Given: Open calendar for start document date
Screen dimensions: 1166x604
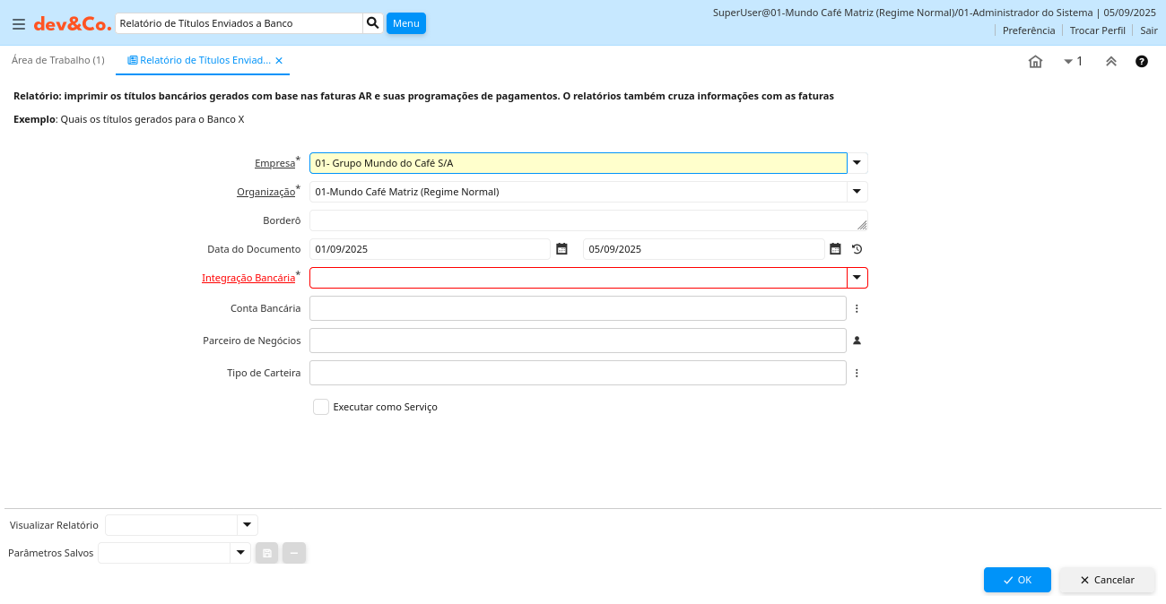Looking at the screenshot, I should point(561,249).
